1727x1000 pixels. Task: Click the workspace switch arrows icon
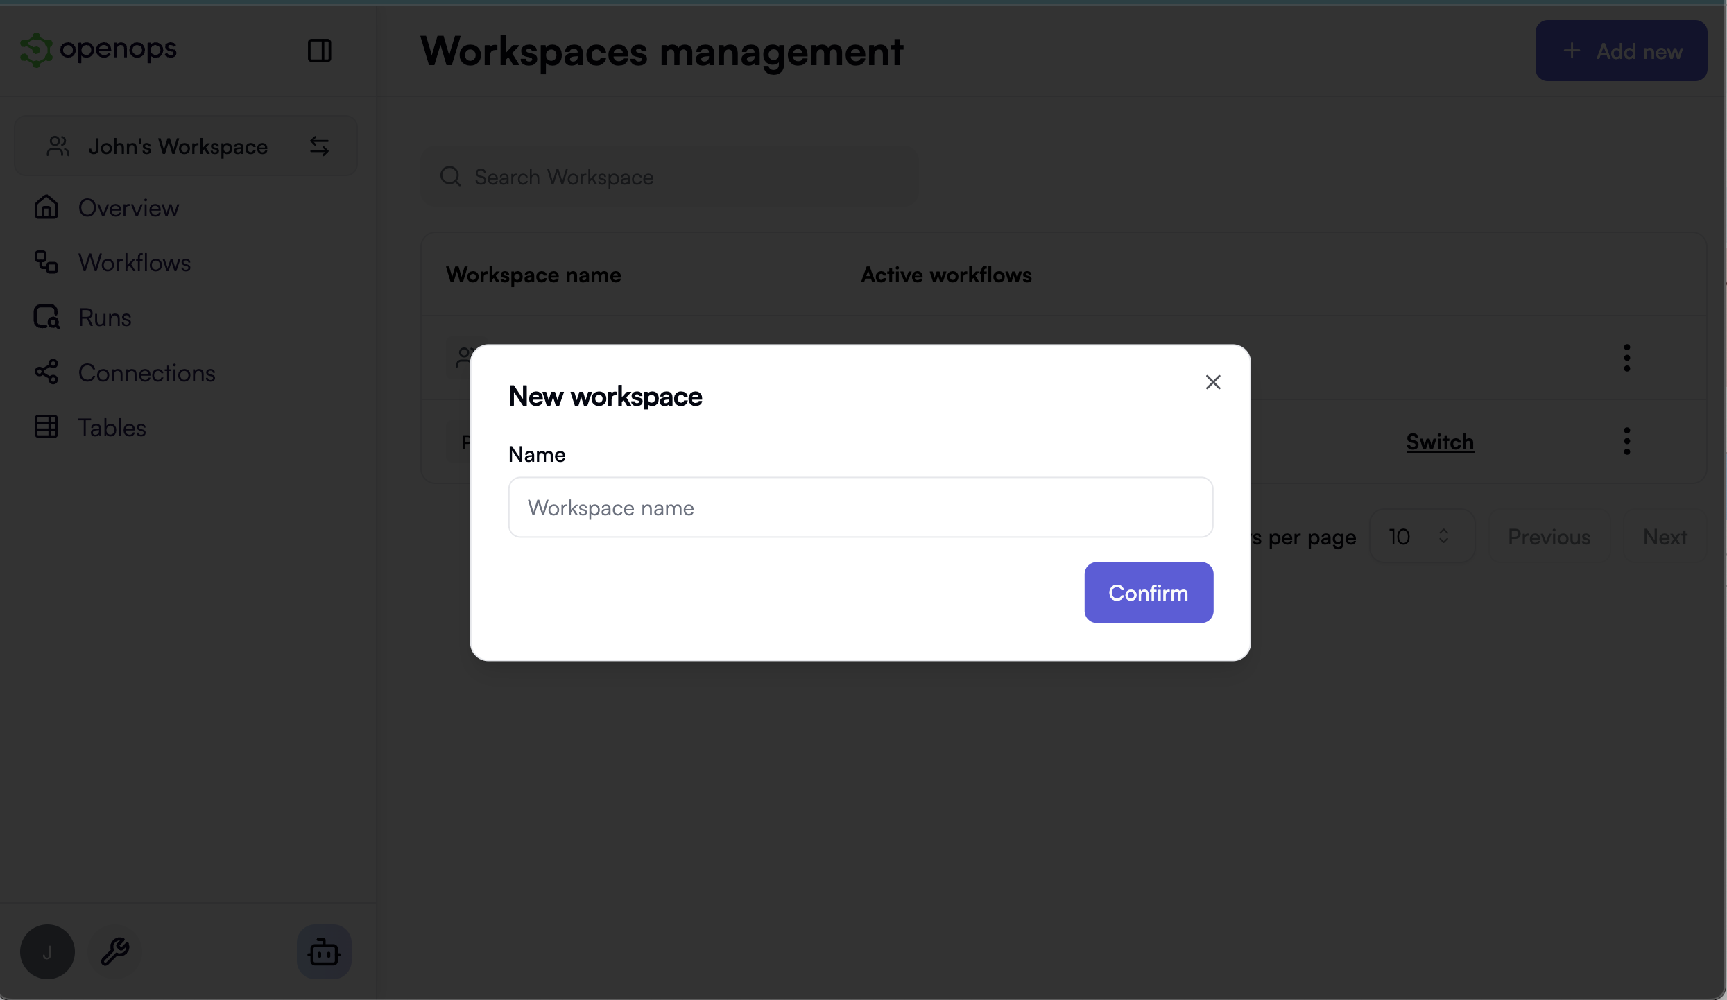point(320,146)
